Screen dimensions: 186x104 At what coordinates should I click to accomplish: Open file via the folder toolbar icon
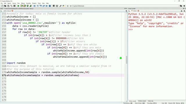click(x=5, y=6)
